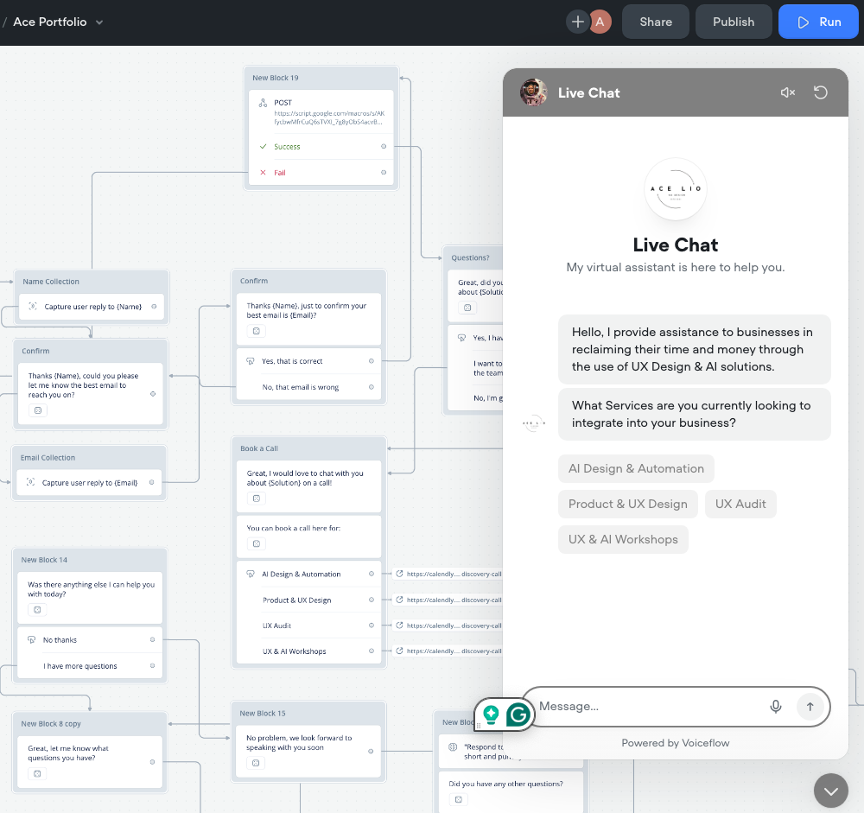Screen dimensions: 864x813
Task: Collapse the chat widget with the down chevron
Action: pyautogui.click(x=830, y=790)
